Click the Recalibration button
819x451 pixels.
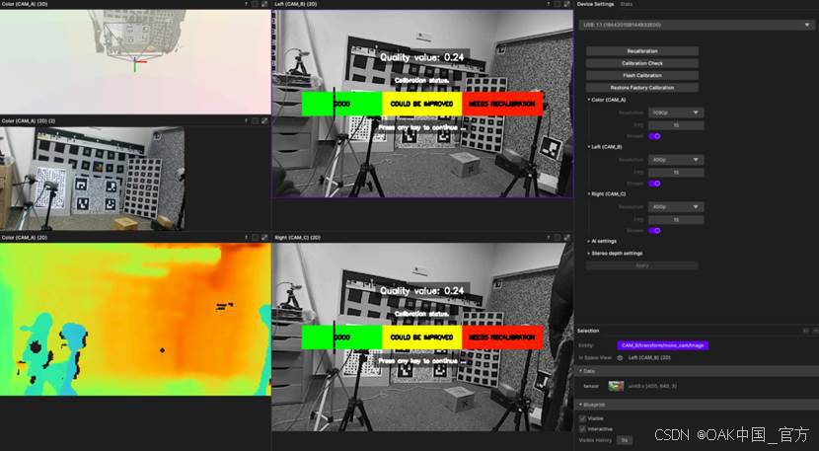pos(642,51)
